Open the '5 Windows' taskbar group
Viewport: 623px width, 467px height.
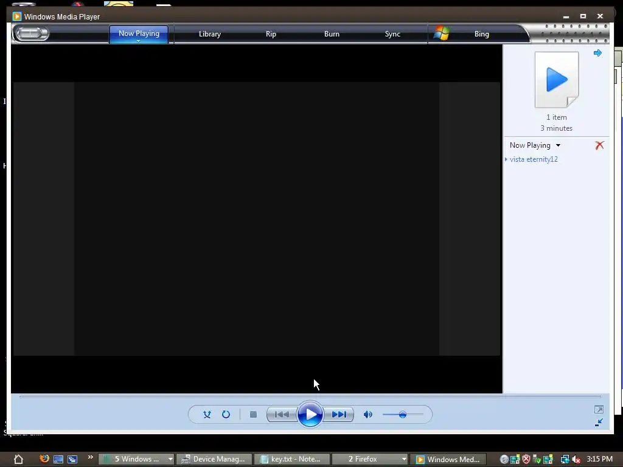pyautogui.click(x=136, y=459)
